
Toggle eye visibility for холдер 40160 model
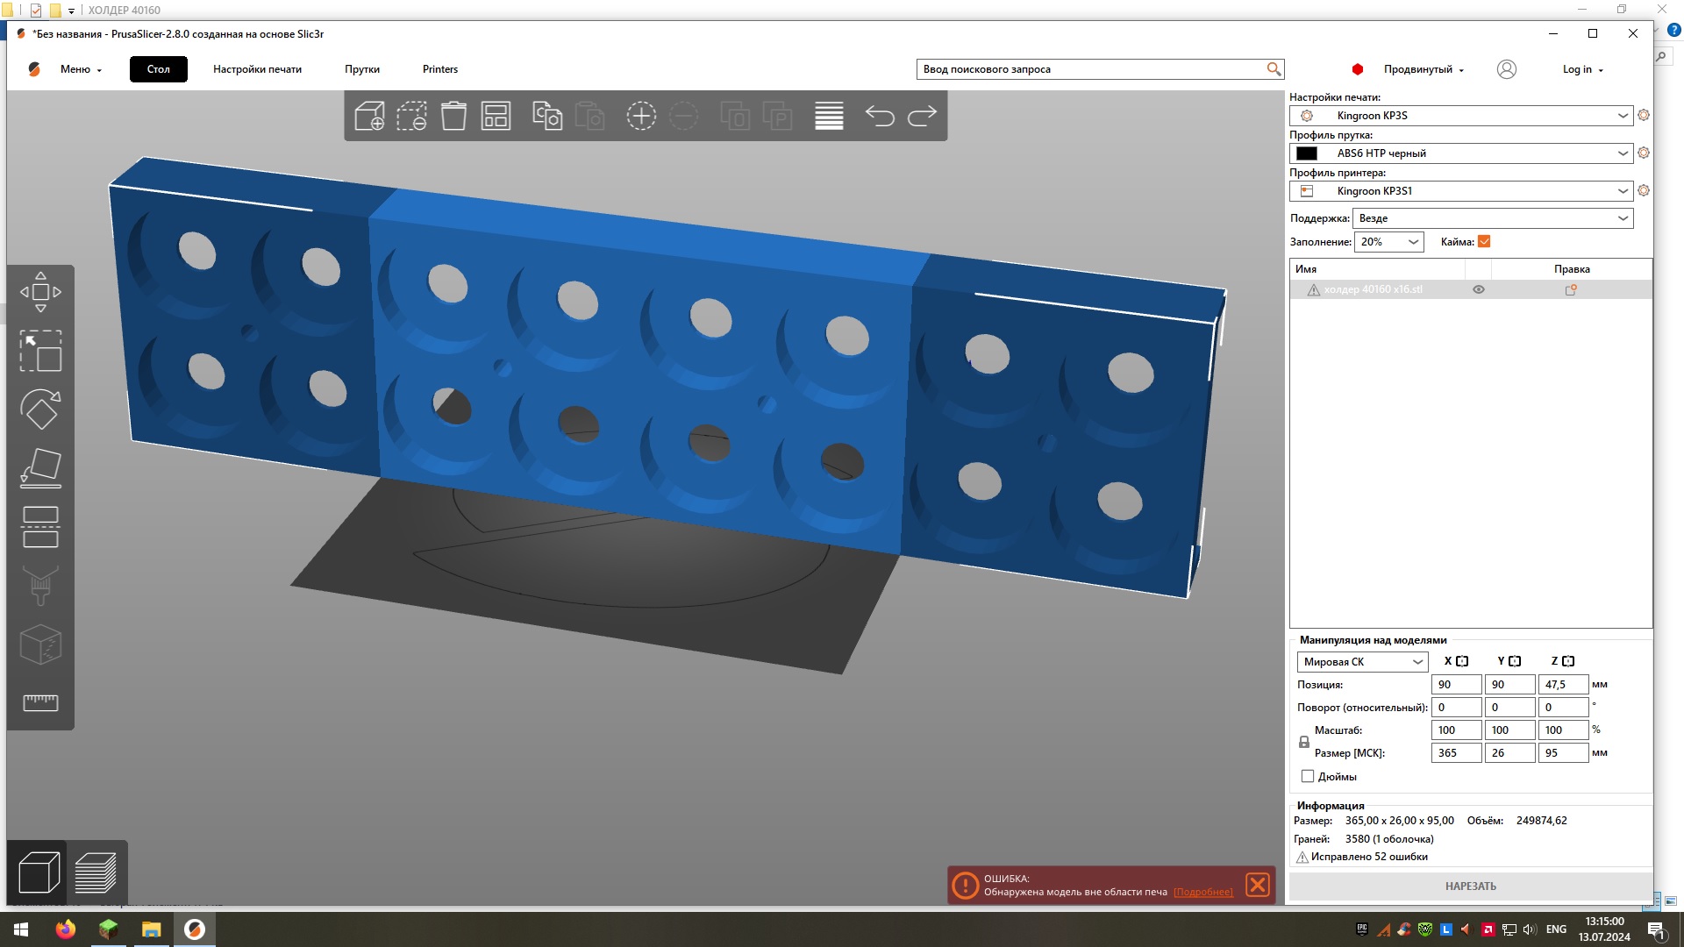click(1478, 289)
